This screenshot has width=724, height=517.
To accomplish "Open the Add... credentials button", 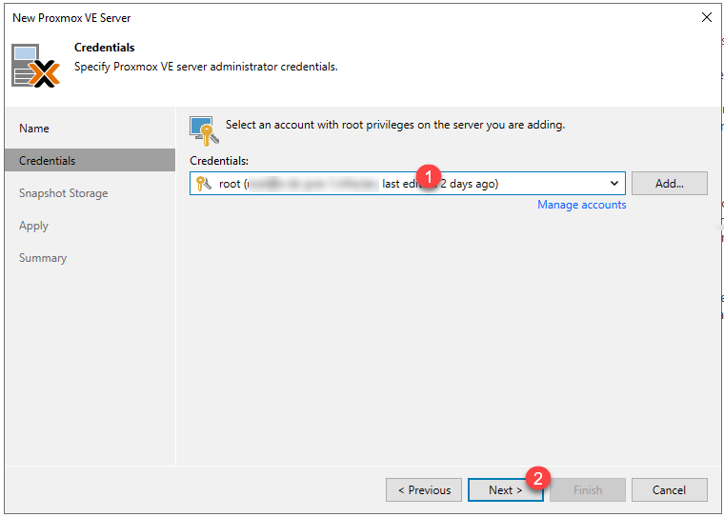I will (x=670, y=183).
